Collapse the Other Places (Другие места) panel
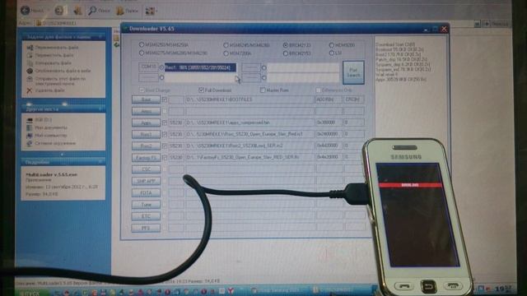 [x=100, y=109]
